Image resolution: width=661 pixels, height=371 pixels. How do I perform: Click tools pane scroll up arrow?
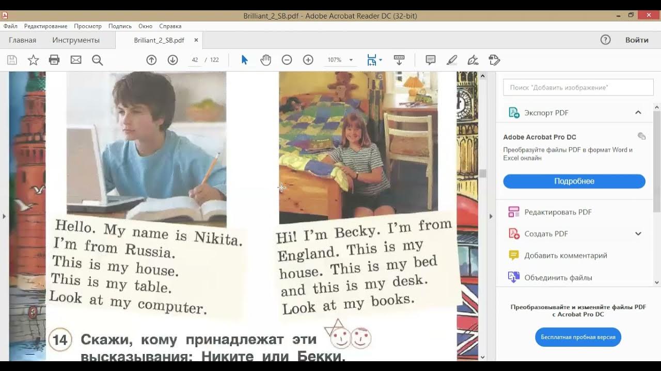click(657, 107)
